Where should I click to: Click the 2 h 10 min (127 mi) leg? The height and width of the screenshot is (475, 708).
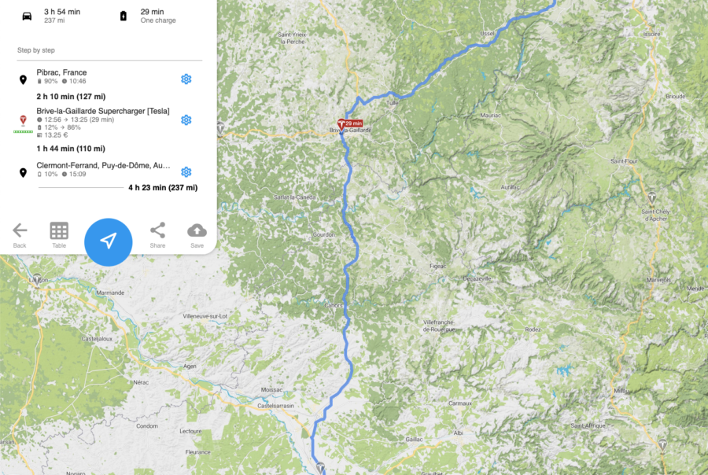pos(71,96)
